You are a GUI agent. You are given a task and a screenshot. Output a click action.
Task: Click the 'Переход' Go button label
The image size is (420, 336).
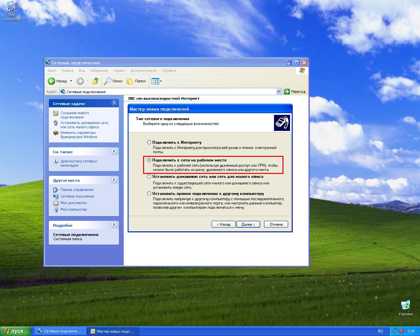tap(298, 92)
